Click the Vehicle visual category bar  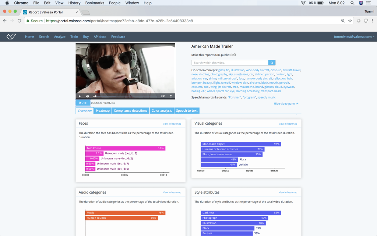[x=219, y=165]
